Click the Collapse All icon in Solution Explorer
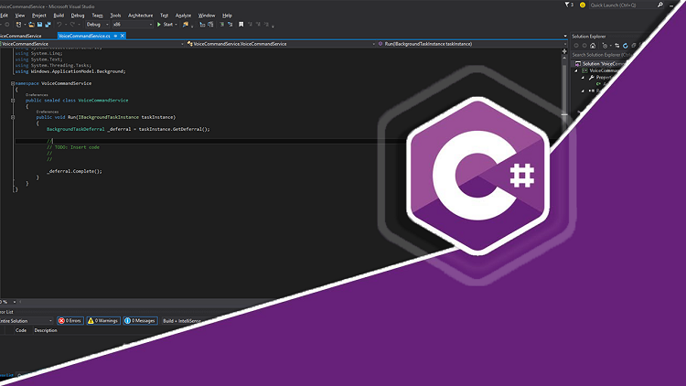The height and width of the screenshot is (386, 686). tap(634, 46)
